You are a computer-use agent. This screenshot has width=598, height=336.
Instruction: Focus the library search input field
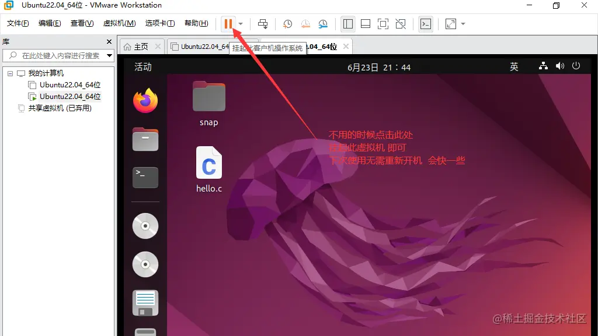[58, 55]
